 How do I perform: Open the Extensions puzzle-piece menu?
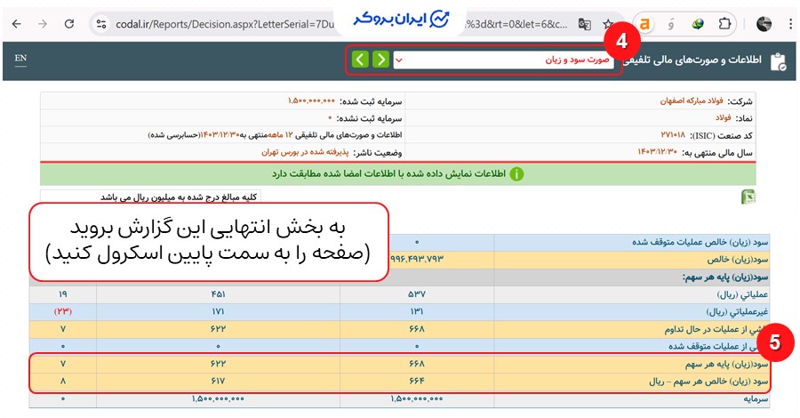[724, 23]
